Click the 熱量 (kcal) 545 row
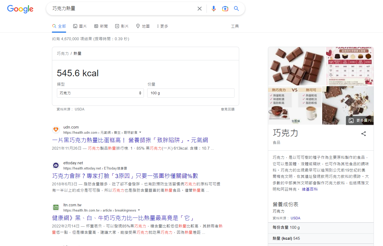The height and width of the screenshot is (246, 383). [321, 238]
